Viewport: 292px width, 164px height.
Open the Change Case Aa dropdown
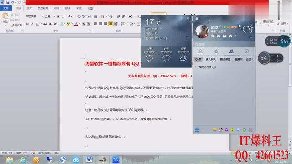pos(70,16)
